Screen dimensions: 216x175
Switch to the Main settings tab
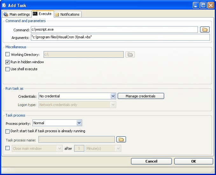17,14
